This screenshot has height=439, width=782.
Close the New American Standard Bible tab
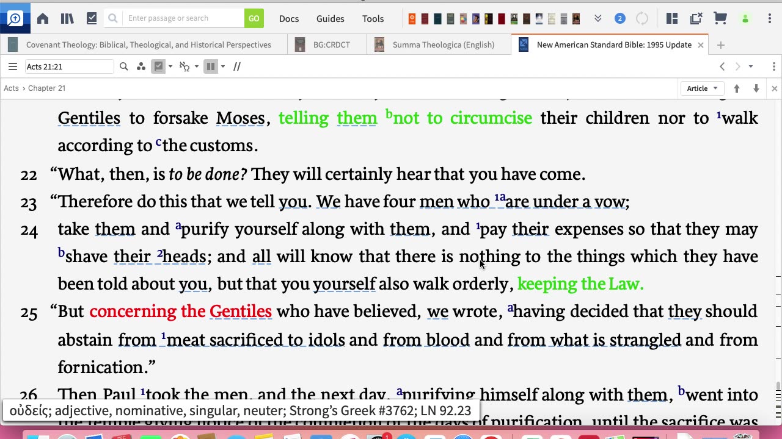(701, 45)
